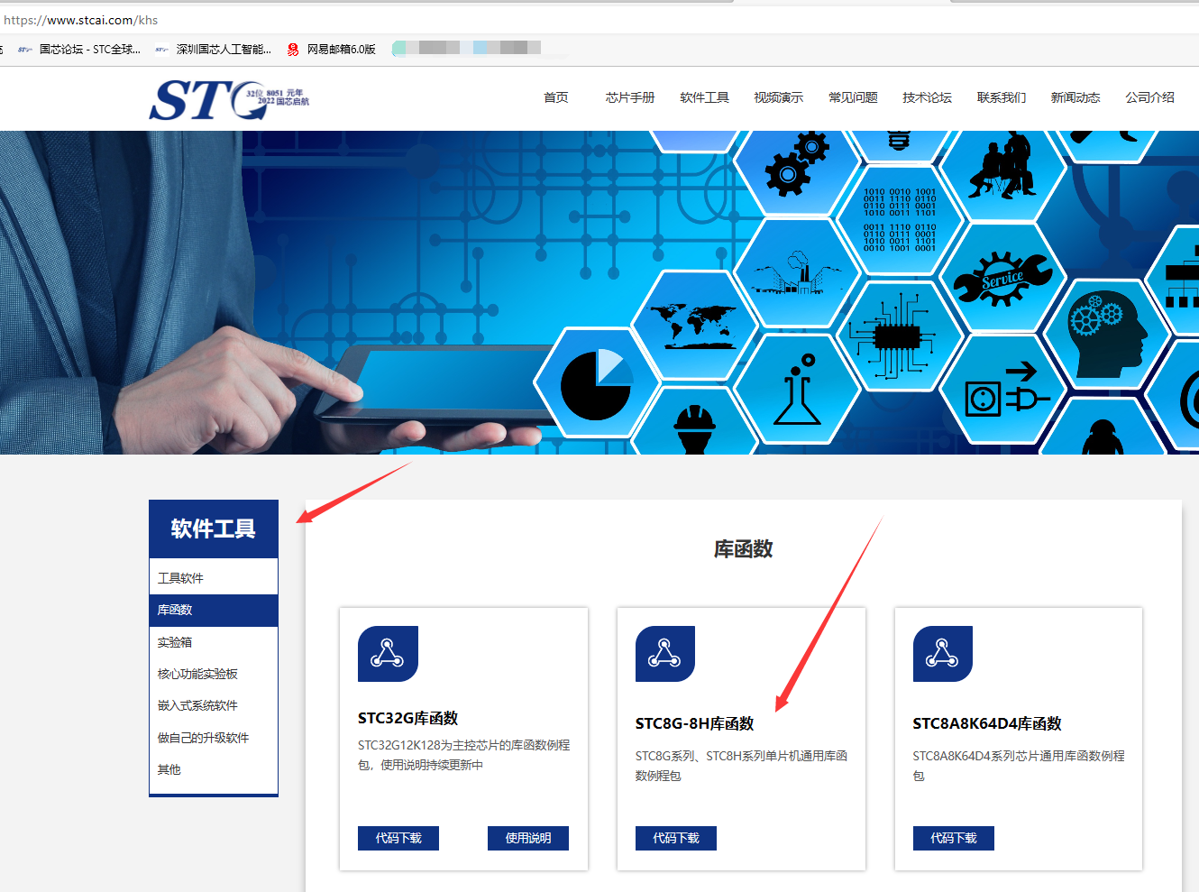This screenshot has height=892, width=1199.
Task: Click the STC32G库函数 card icon
Action: pyautogui.click(x=388, y=654)
